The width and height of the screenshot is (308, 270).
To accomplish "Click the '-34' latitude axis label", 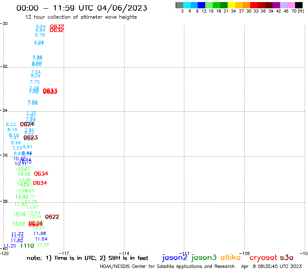I will point(4,110).
